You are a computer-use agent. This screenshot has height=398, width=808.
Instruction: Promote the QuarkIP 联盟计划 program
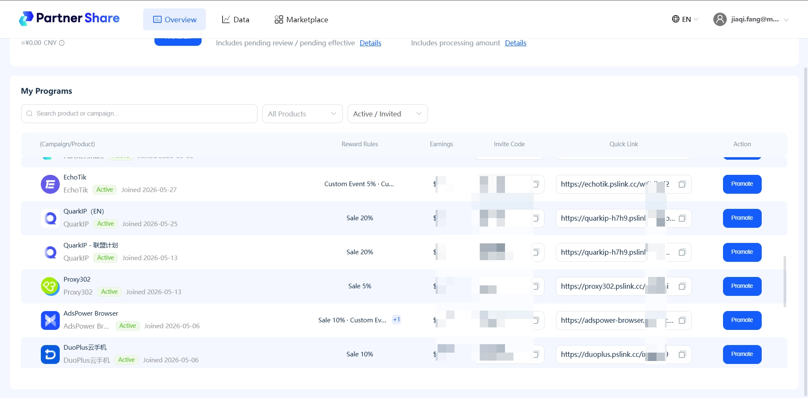(742, 252)
